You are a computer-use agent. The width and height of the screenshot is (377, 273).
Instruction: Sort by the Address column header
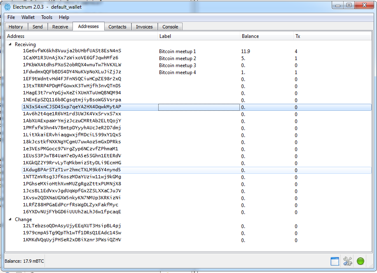[82, 36]
